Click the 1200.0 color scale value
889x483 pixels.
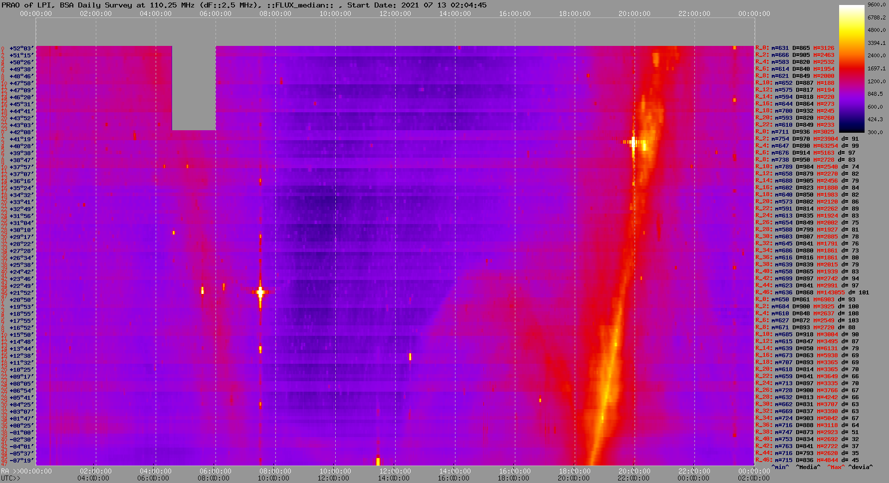click(877, 81)
